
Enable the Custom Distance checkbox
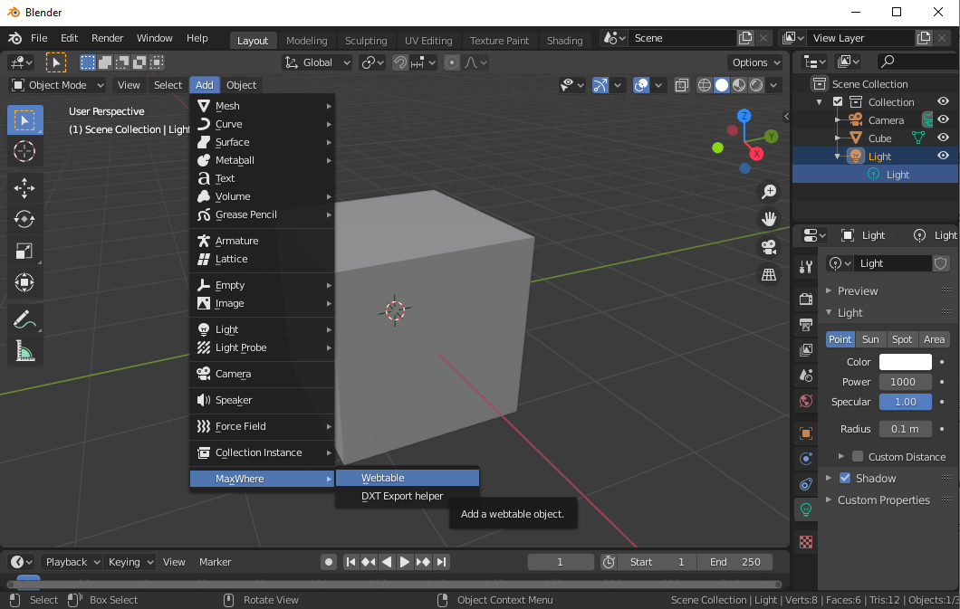[x=858, y=457]
